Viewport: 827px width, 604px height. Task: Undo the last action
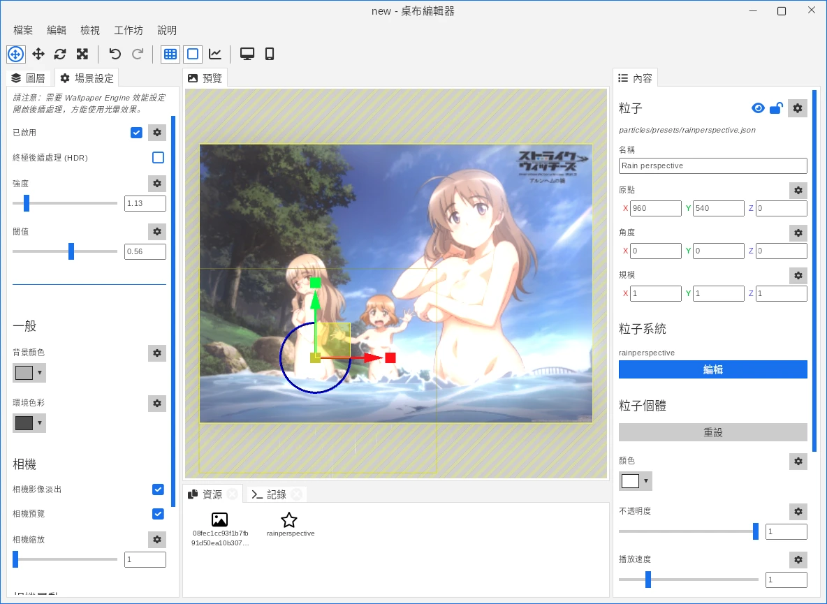tap(115, 54)
